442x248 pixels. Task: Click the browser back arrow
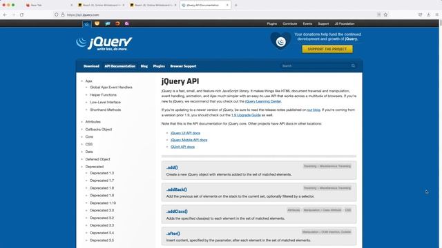pyautogui.click(x=5, y=14)
